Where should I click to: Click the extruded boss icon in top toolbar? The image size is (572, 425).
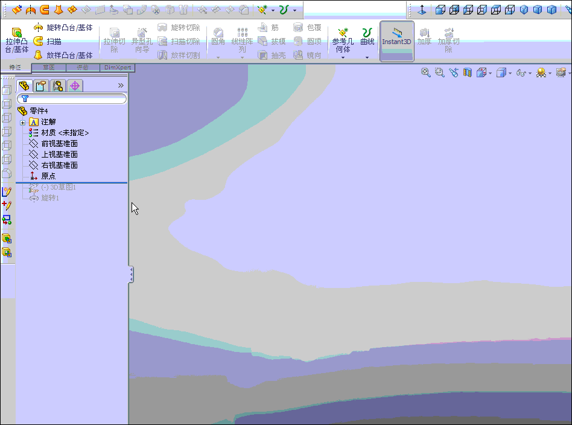(17, 10)
